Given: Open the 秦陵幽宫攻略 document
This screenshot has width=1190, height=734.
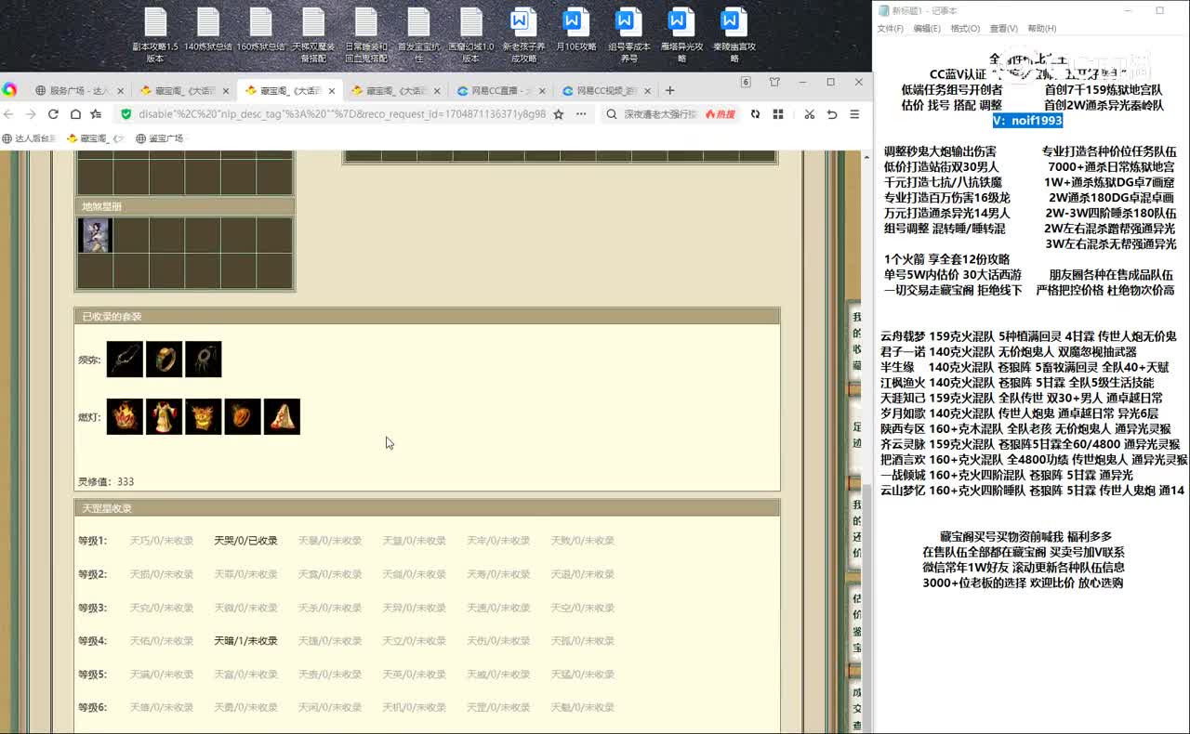Looking at the screenshot, I should [734, 35].
